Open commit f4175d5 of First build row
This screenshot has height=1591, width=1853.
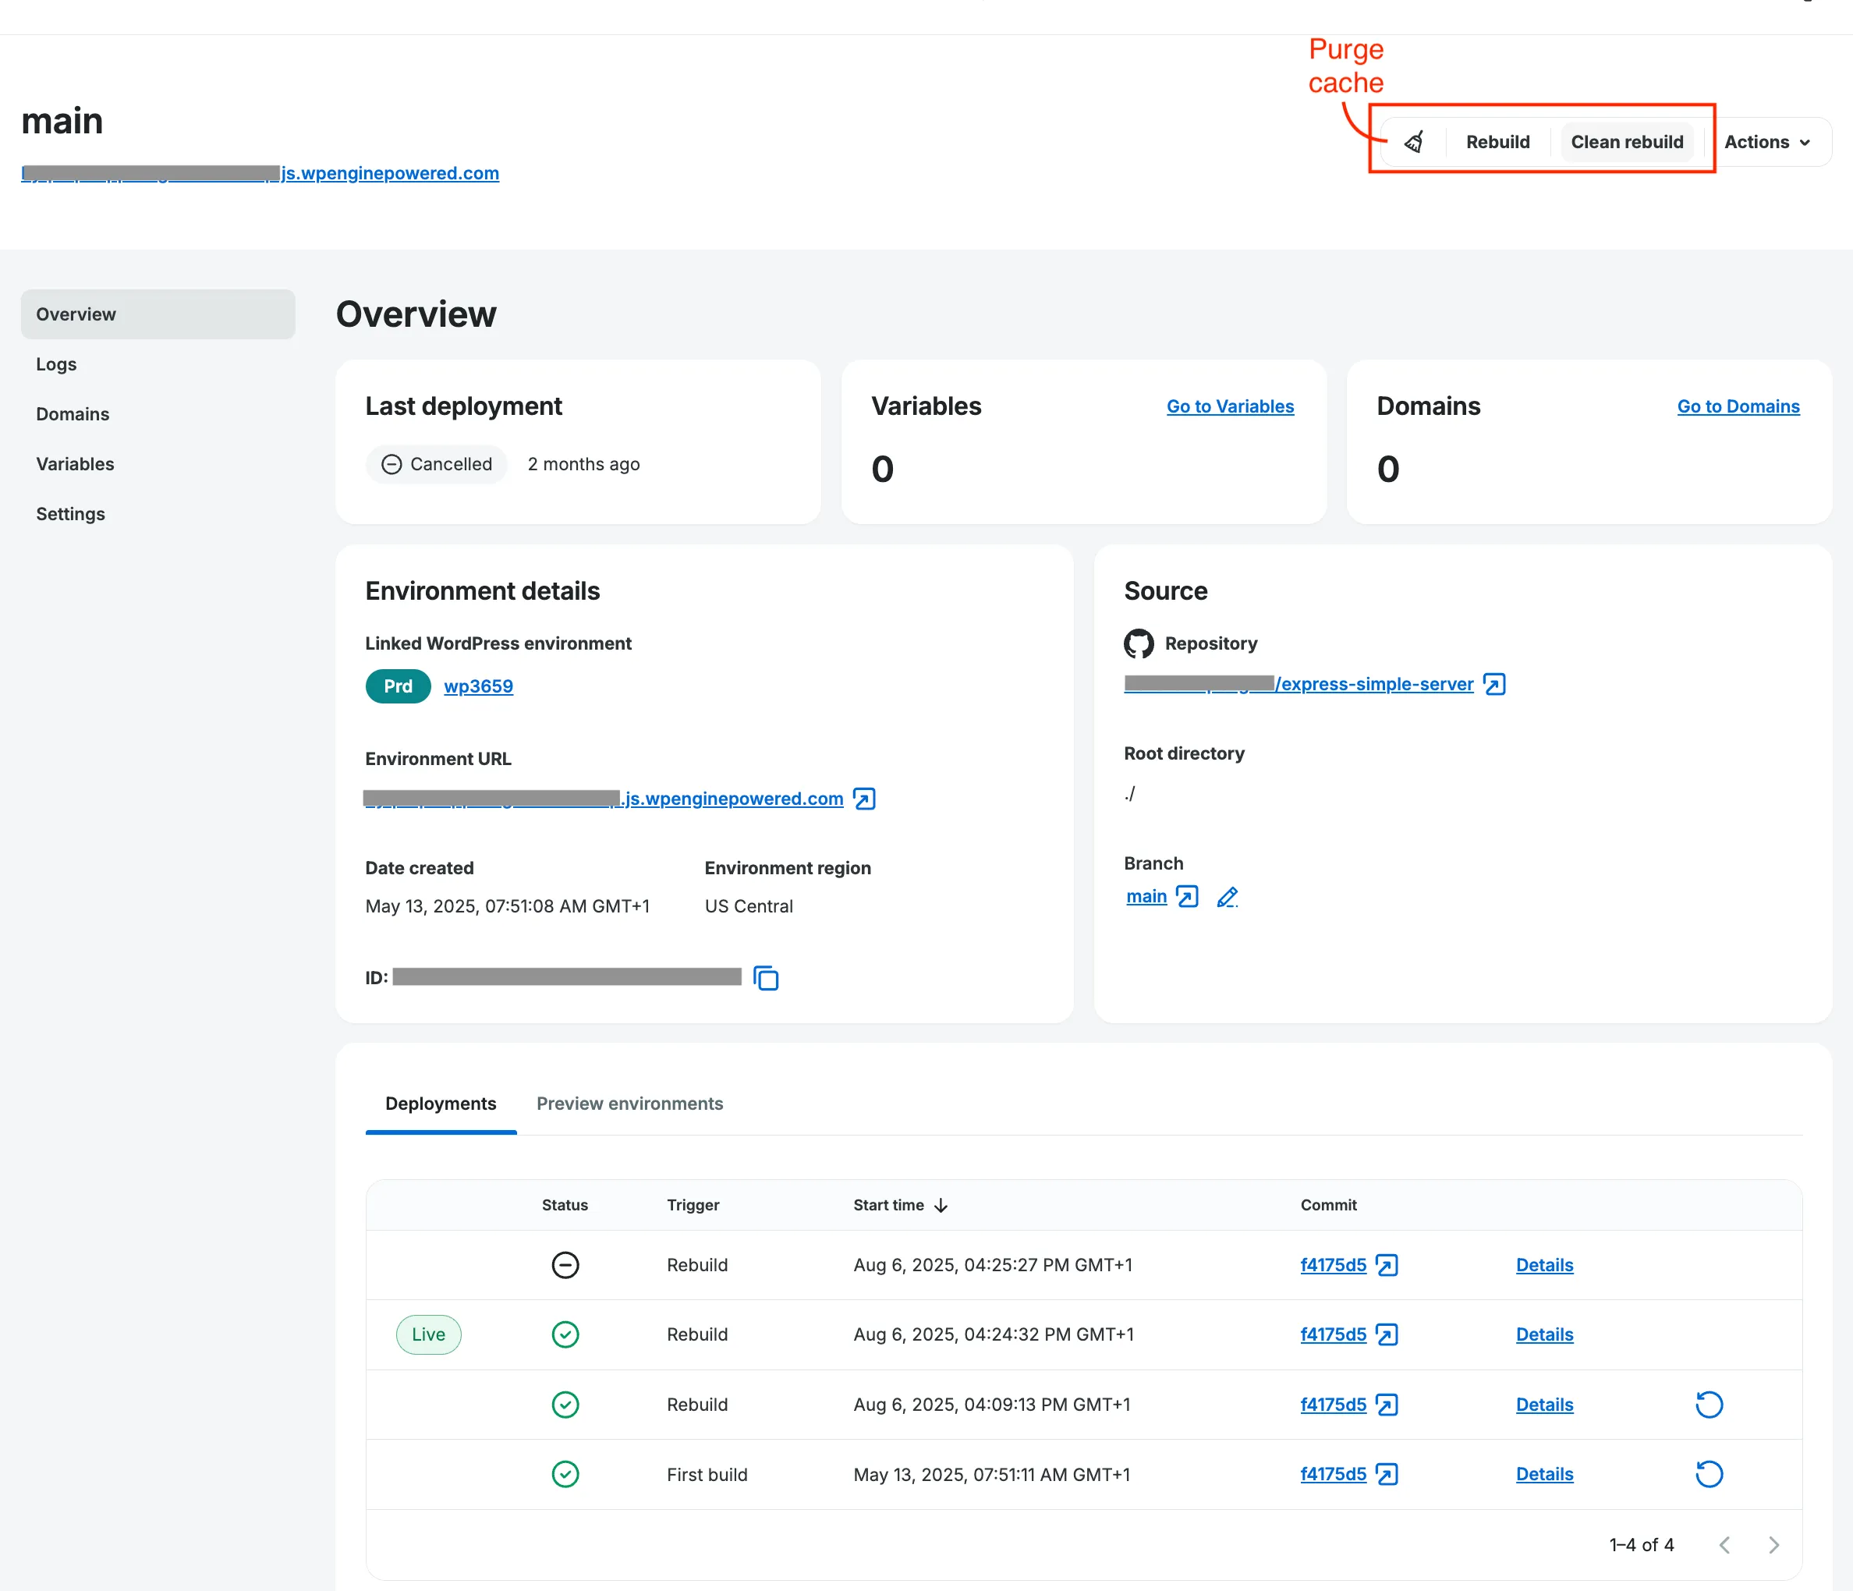(1334, 1474)
